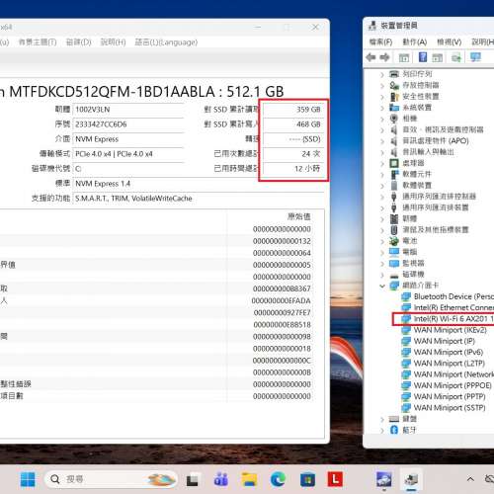Screen dimensions: 494x494
Task: Open the 語言(L)(Language) menu in CrystalDiskInfo
Action: (166, 42)
